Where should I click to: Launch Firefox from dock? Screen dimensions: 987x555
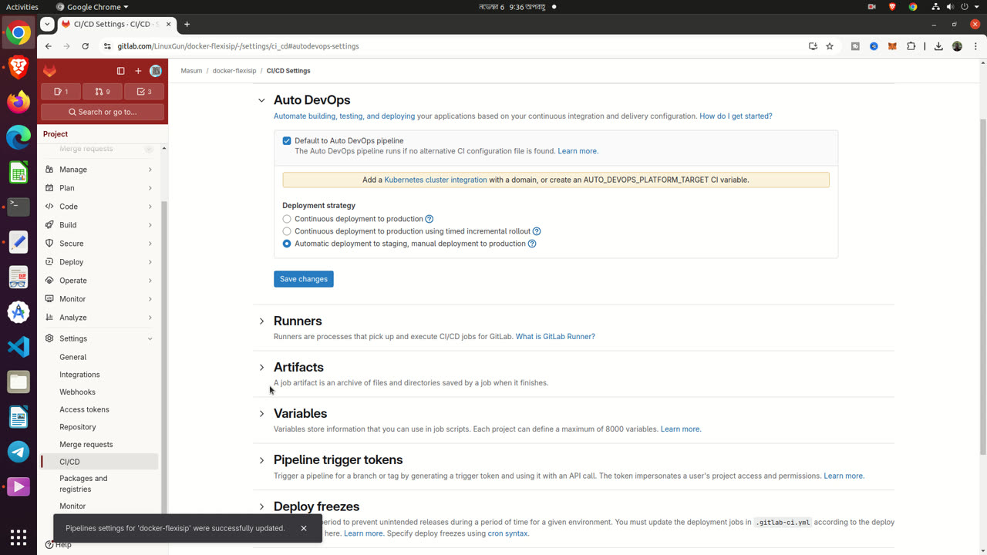(x=19, y=102)
